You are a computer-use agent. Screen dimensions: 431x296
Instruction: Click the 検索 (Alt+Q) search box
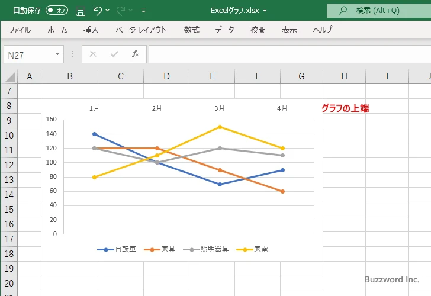point(379,11)
